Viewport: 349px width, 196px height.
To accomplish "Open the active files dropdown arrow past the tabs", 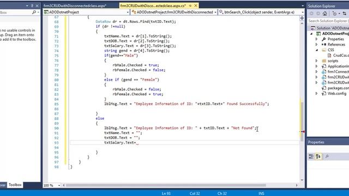I will click(303, 6).
